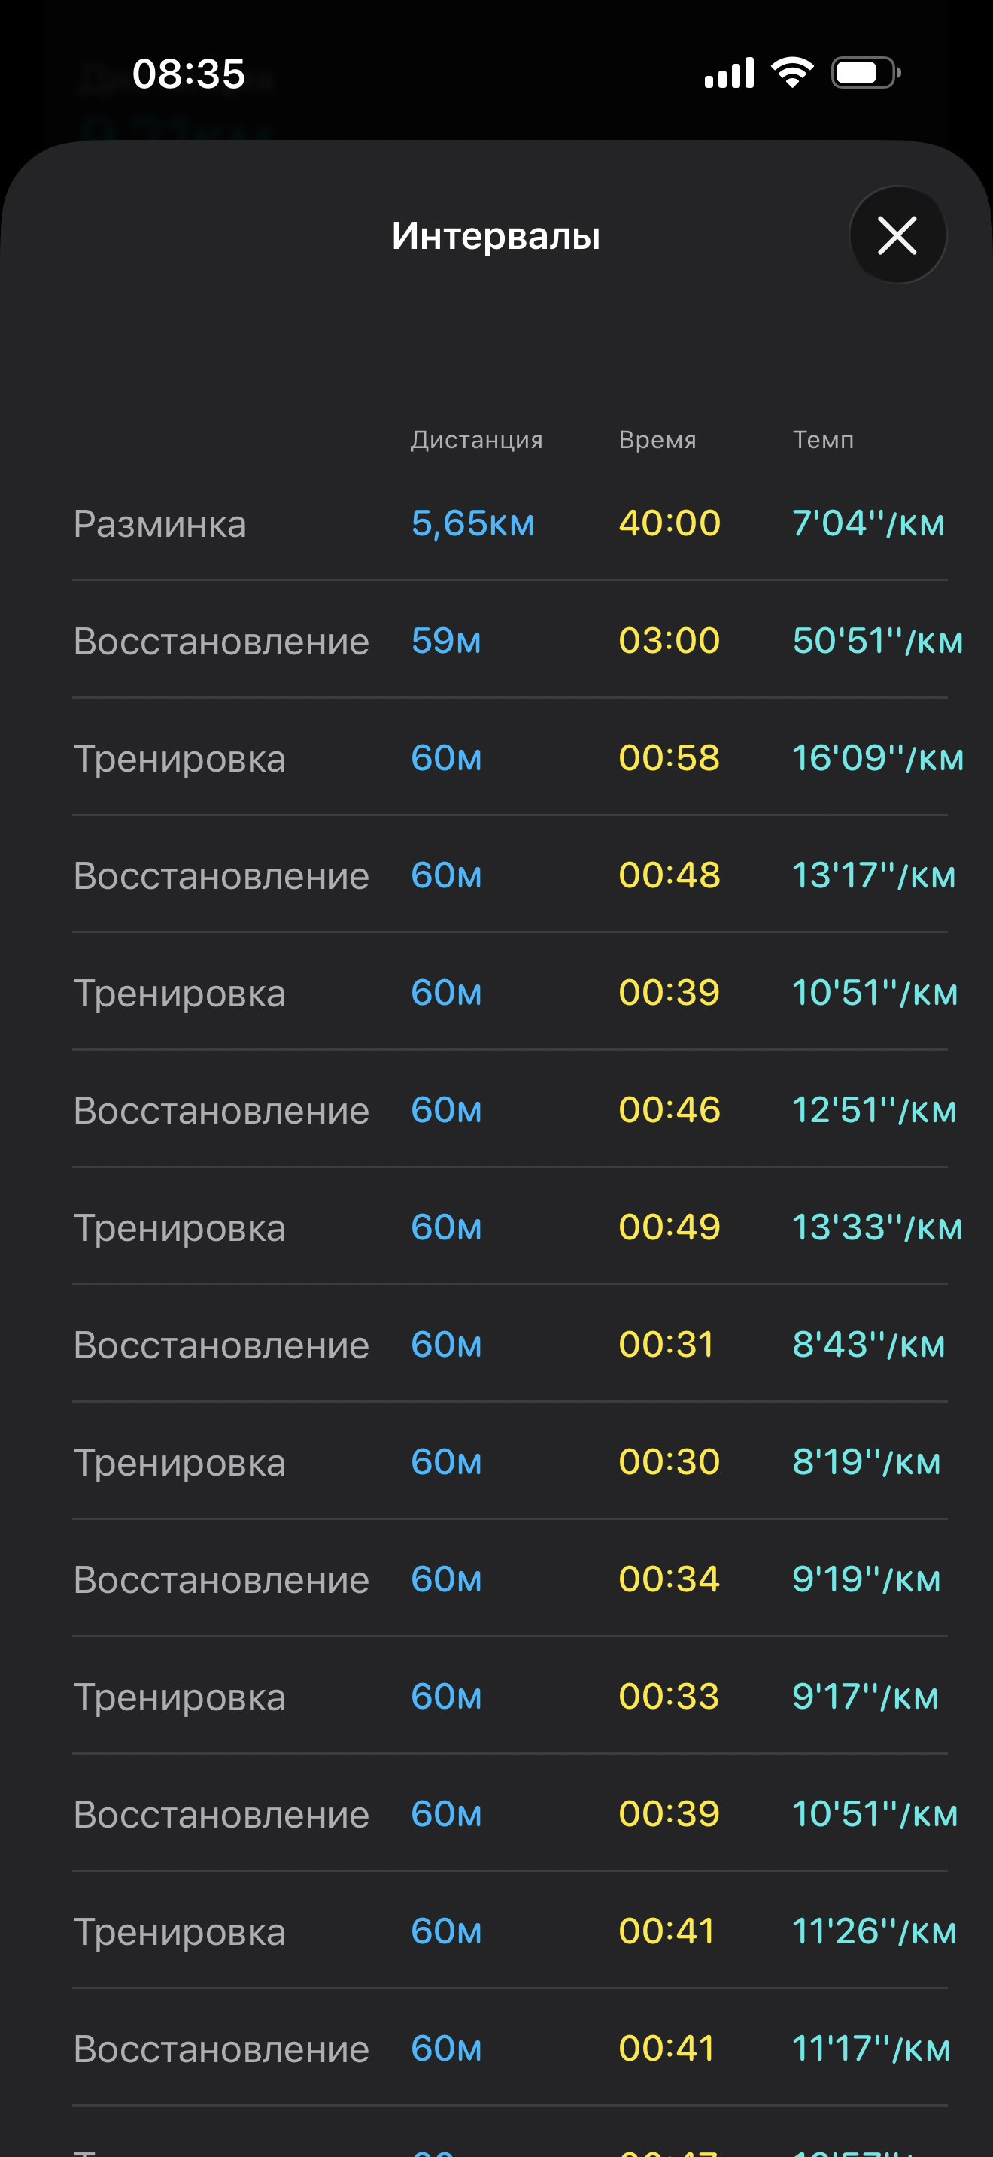Select Тренировка row with time 00:58
Viewport: 993px width, 2157px height.
point(510,757)
